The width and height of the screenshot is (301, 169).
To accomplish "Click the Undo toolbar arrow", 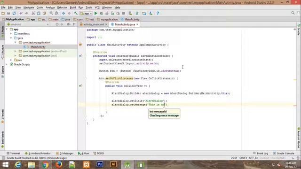I will coord(21,13).
